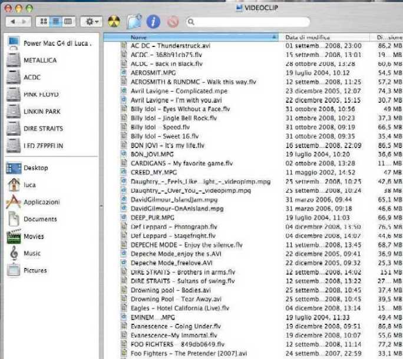Select Billy Idol - Jingle Bell Rock.flv
Viewport: 403px width, 359px height.
(174, 118)
